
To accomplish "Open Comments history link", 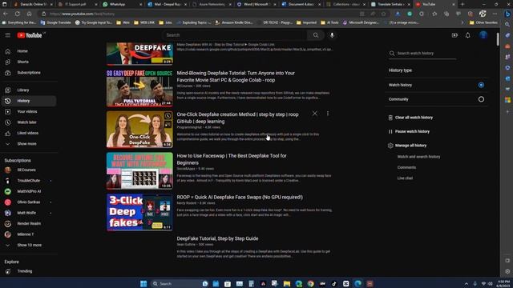I will 406,167.
